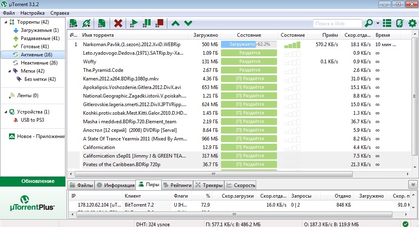This screenshot has height=227, width=419.
Task: Click the red X Remove Torrent icon
Action: coord(118,23)
